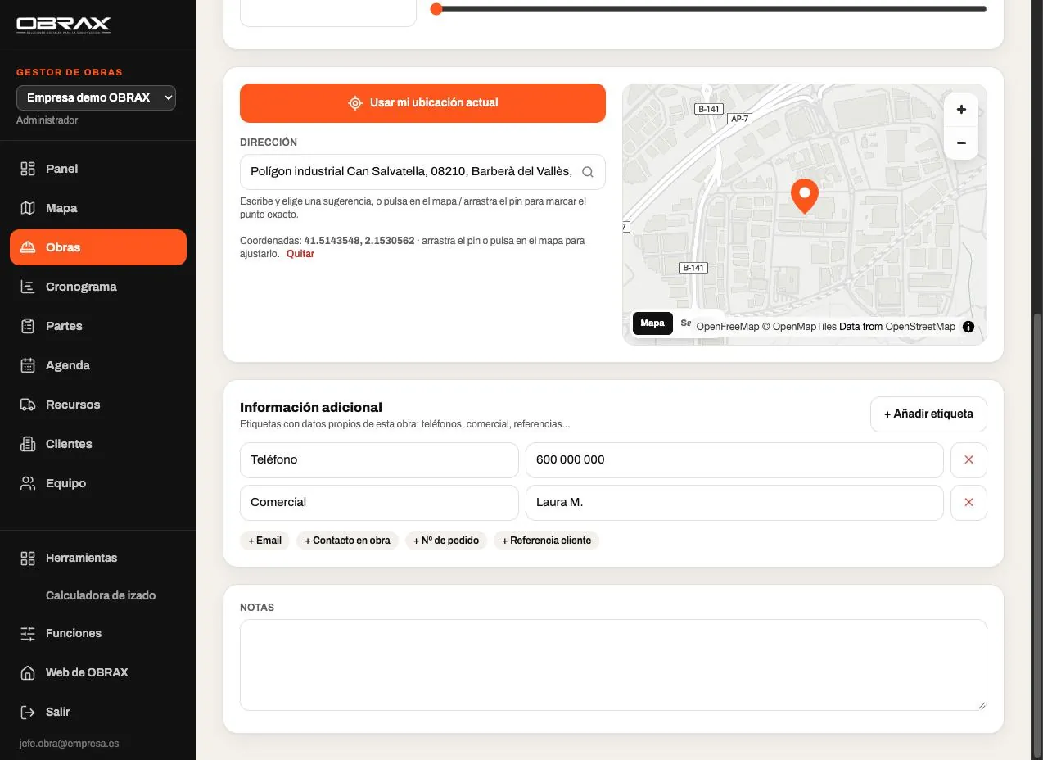Go to the Mapa section
The width and height of the screenshot is (1043, 760).
click(x=98, y=208)
